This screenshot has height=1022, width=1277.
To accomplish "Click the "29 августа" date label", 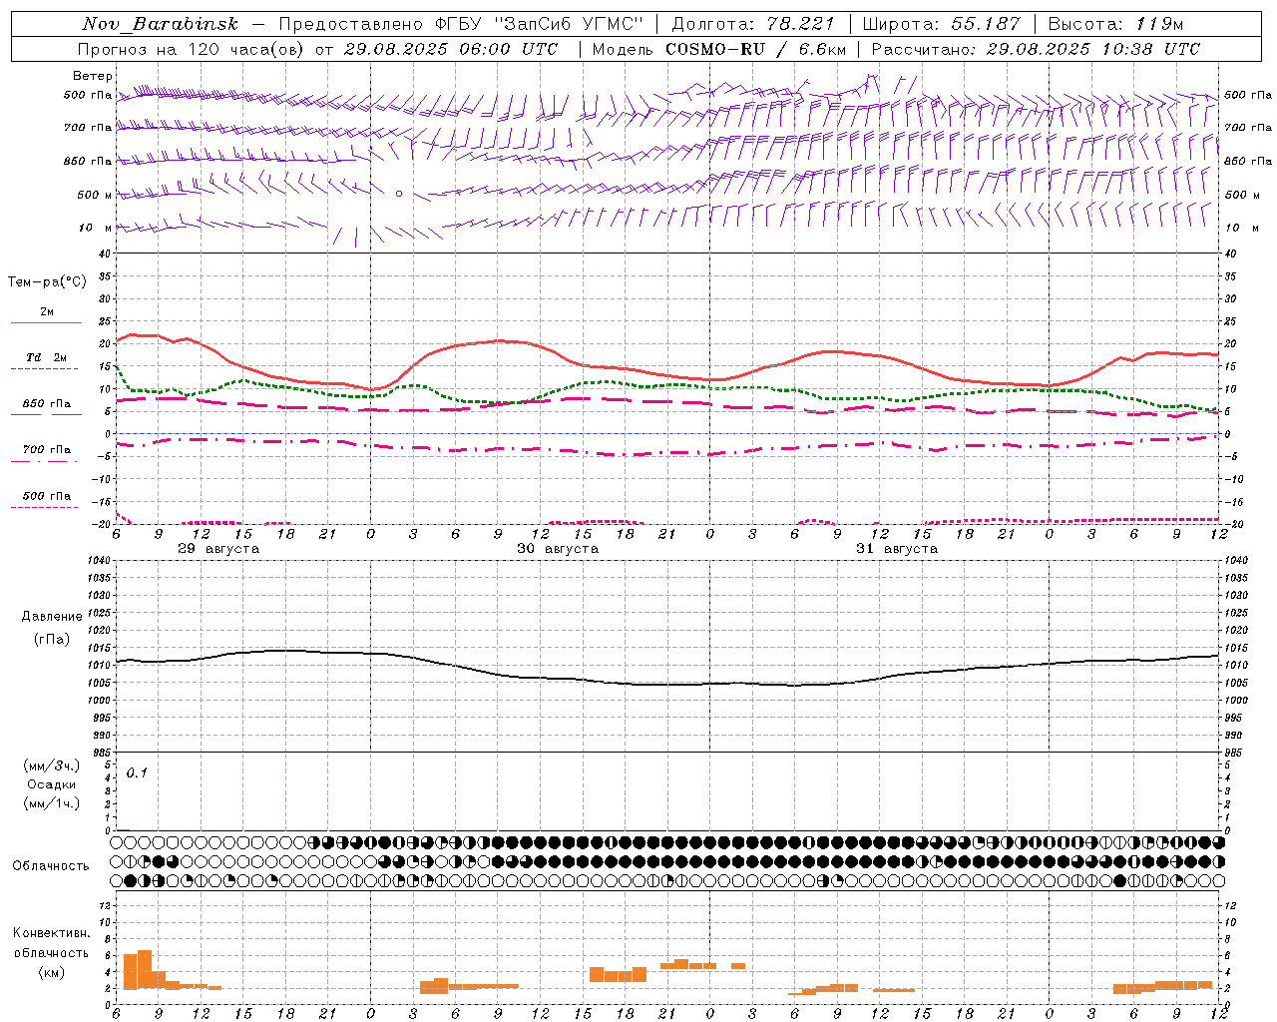I will [218, 549].
